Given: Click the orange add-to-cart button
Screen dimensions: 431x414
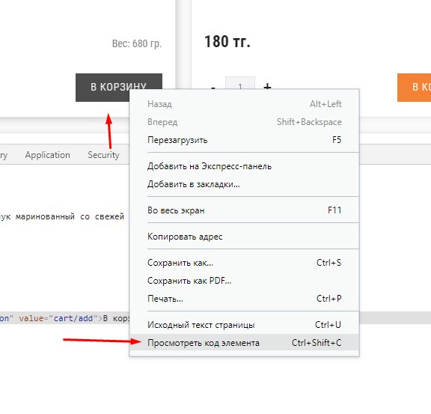Looking at the screenshot, I should coord(414,87).
